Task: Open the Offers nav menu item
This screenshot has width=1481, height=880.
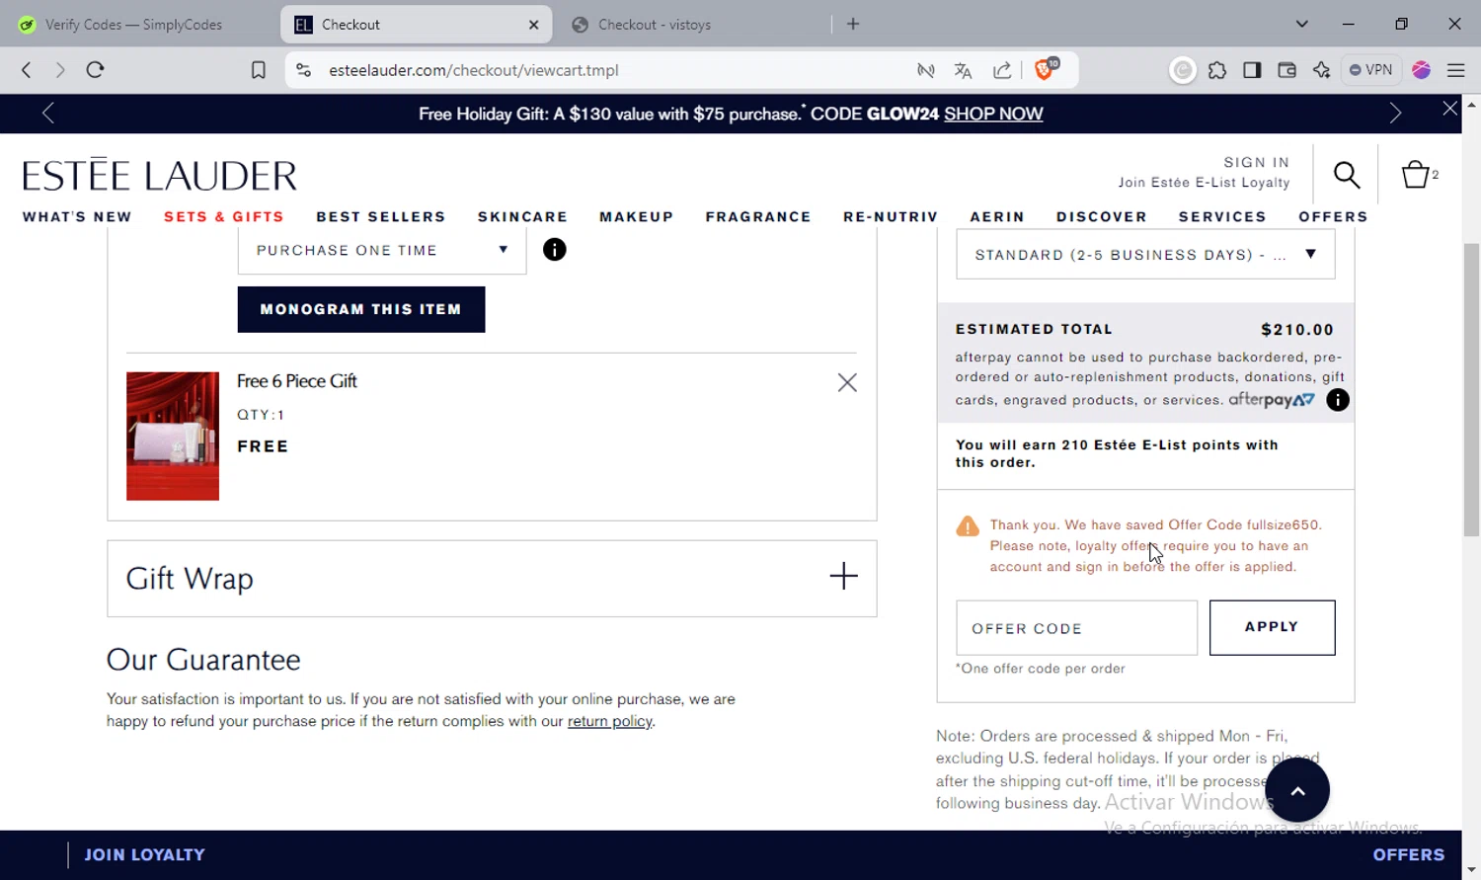Action: click(1333, 216)
